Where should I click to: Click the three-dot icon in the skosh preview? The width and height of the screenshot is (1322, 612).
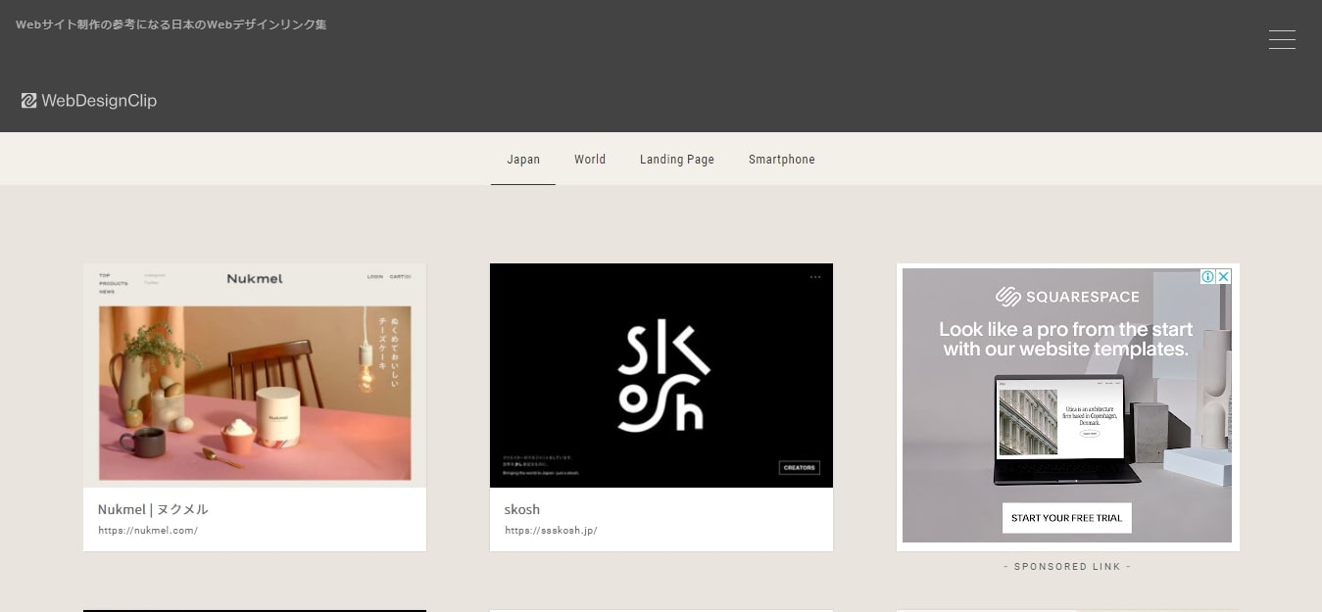815,277
